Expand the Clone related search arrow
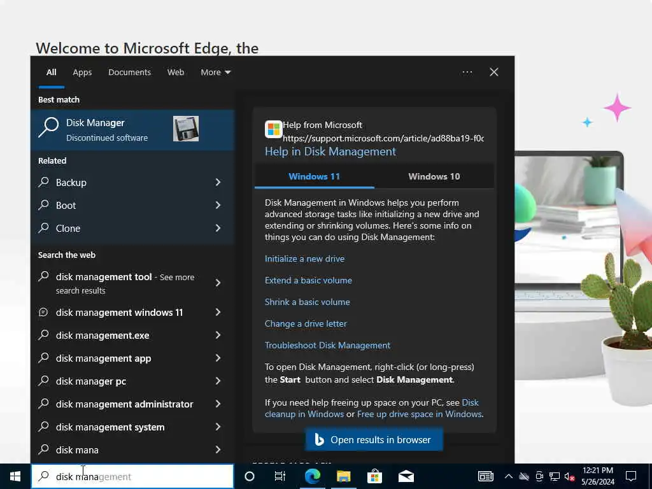This screenshot has width=652, height=489. click(x=218, y=228)
